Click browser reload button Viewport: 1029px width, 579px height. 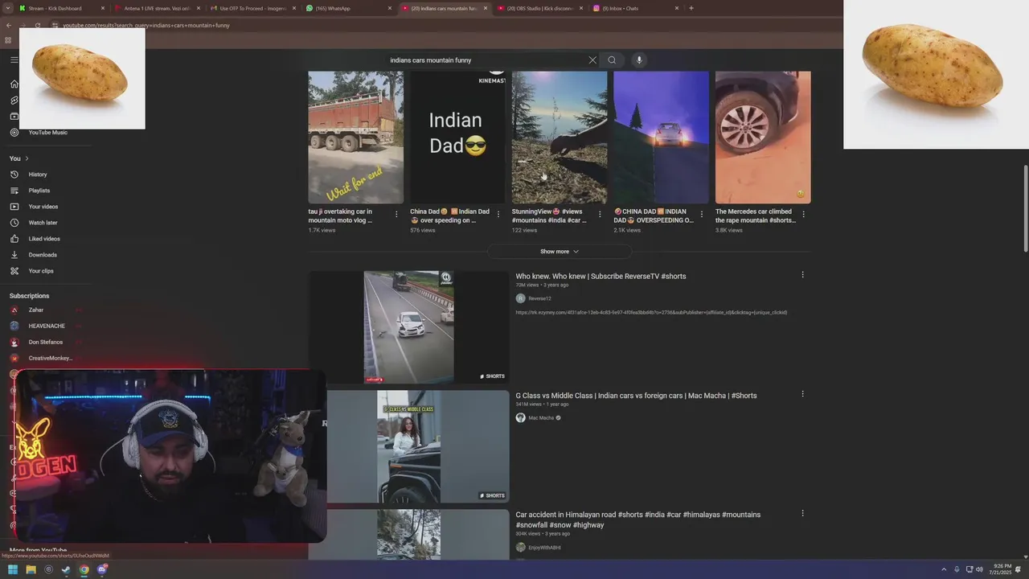click(x=37, y=25)
